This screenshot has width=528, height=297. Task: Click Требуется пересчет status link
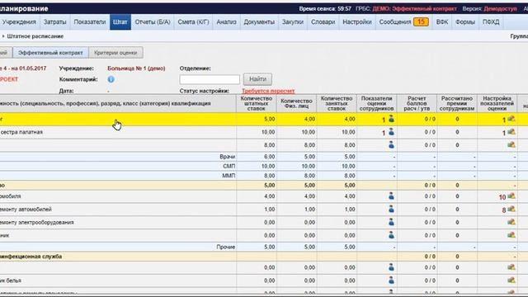[x=268, y=91]
